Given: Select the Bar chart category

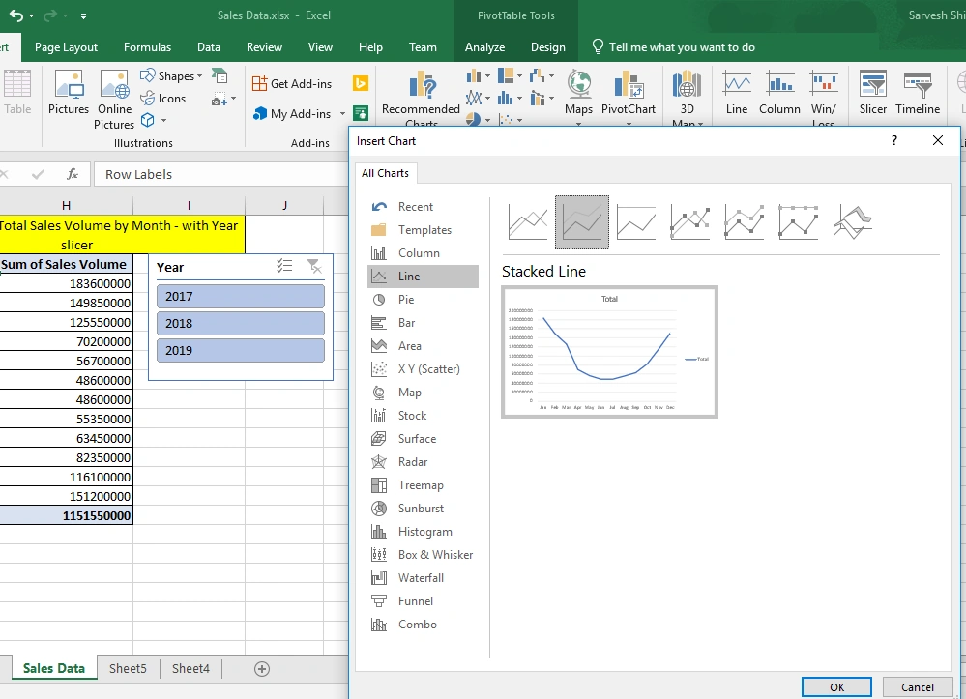Looking at the screenshot, I should coord(424,323).
